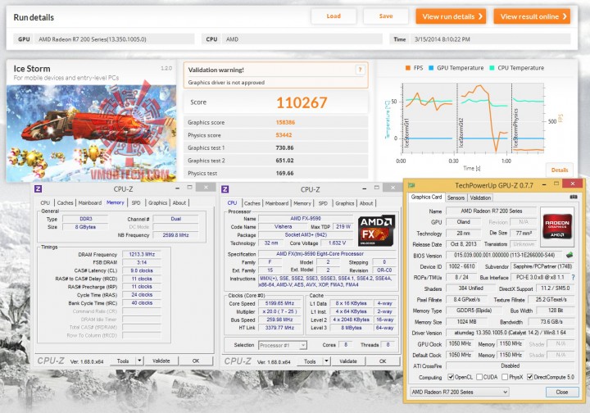Open Memory tab in right CPU-Z window
Image resolution: width=590 pixels, height=413 pixels.
[x=302, y=203]
